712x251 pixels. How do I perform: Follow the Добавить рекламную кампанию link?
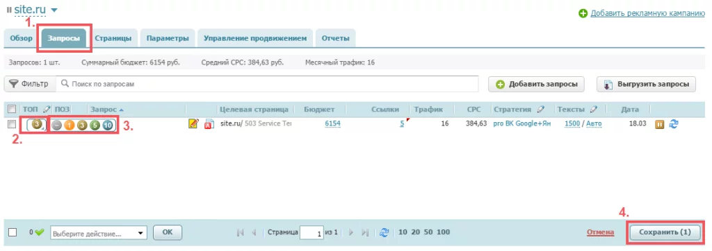647,14
